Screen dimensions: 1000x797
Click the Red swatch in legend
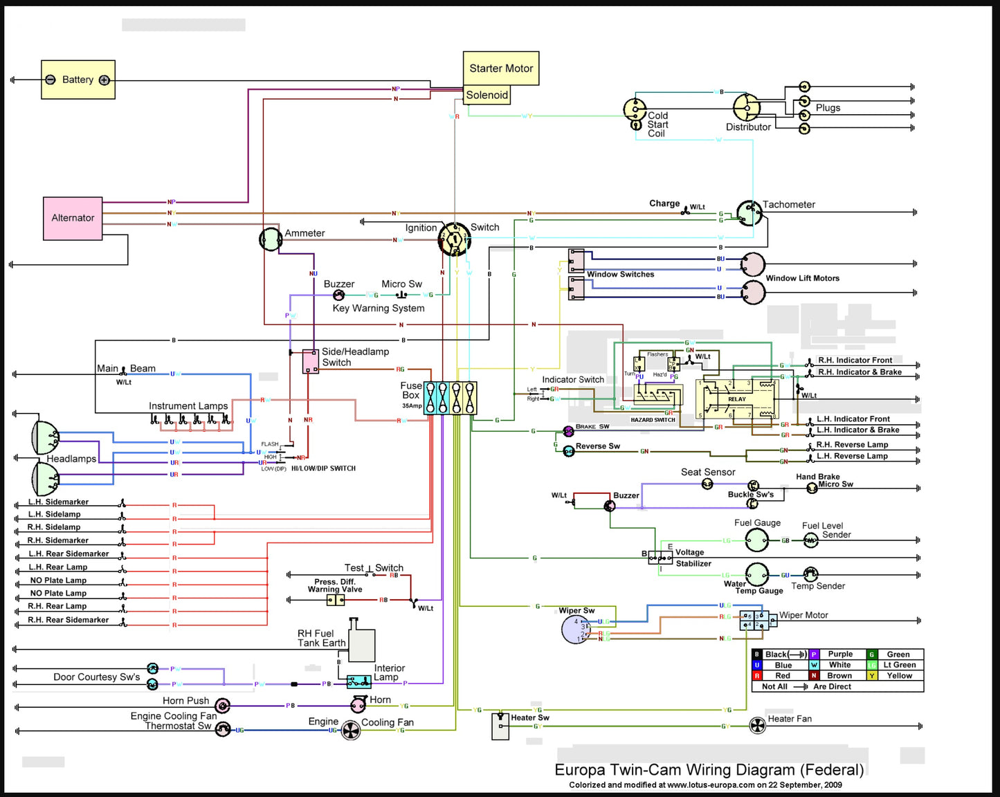757,676
